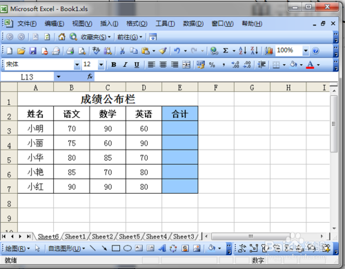Open the borders dropdown arrow

pos(284,65)
